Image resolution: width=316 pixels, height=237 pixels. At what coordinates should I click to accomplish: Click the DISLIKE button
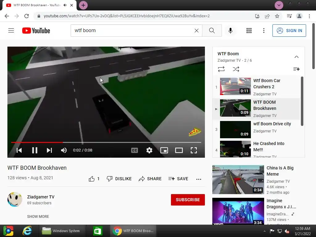click(x=119, y=179)
